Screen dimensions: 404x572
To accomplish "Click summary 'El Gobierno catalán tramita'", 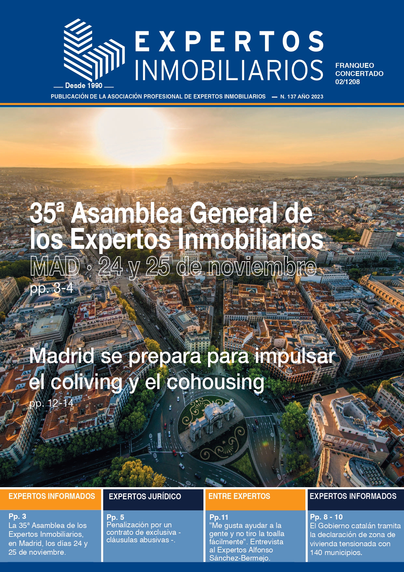I will pos(355,539).
